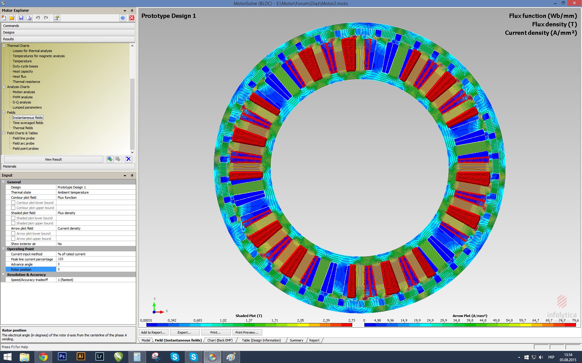The width and height of the screenshot is (582, 363).
Task: Click the save-as copy icon
Action: [x=29, y=18]
